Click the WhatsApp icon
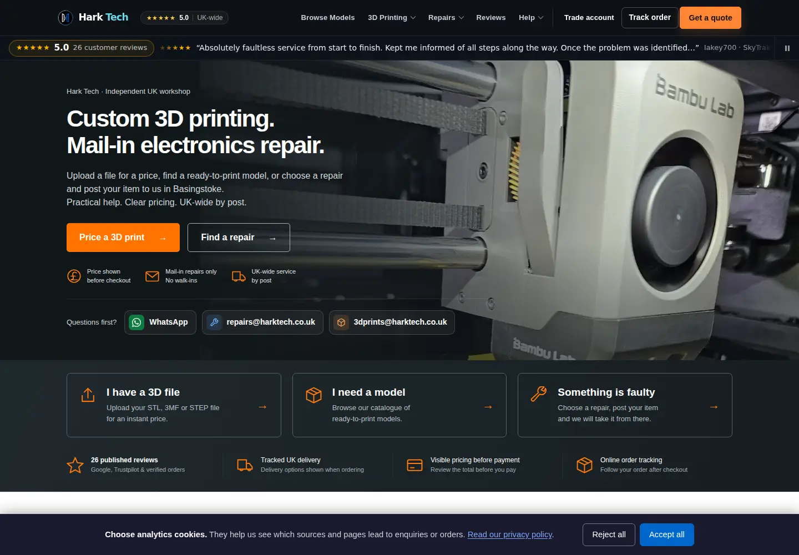 pyautogui.click(x=136, y=322)
